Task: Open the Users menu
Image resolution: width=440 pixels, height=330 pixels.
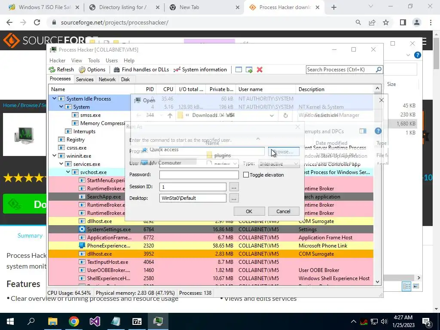Action: 112,60
